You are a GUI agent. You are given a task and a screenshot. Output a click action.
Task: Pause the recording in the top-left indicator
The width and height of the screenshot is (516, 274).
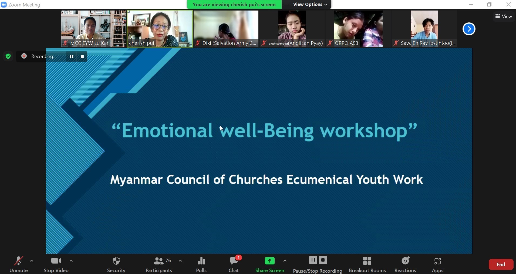(x=72, y=56)
